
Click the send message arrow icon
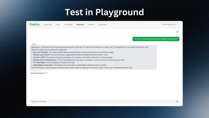(x=177, y=101)
